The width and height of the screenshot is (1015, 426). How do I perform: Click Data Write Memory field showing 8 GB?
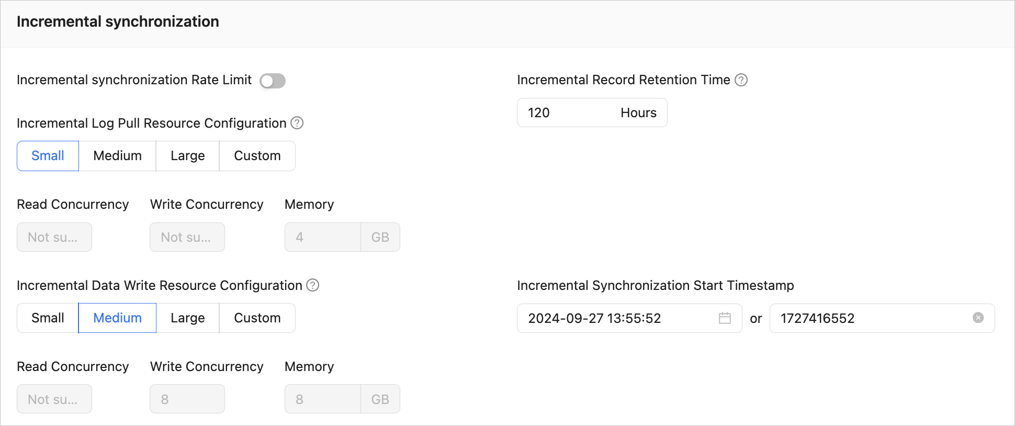(x=322, y=399)
